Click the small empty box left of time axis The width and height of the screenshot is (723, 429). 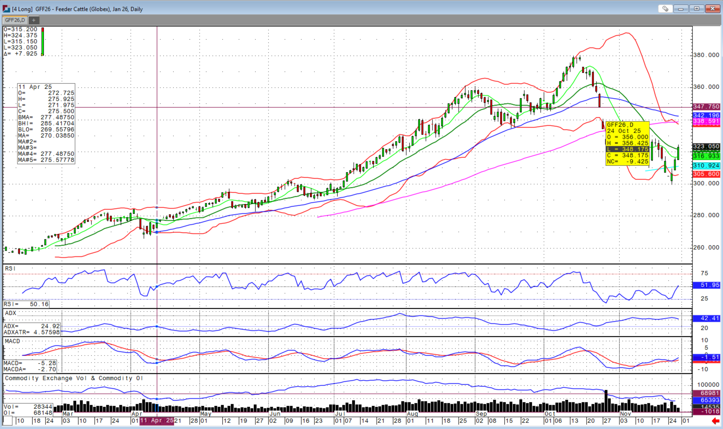point(8,421)
